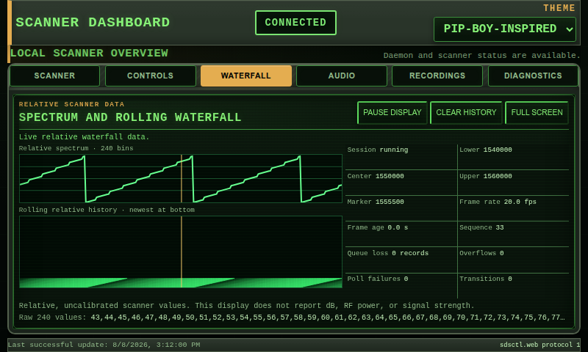This screenshot has height=352, width=588.
Task: Click the sdsctl.web protocol 1 label
Action: coord(539,345)
